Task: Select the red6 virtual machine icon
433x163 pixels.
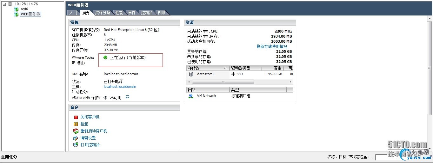Action: (x=16, y=9)
